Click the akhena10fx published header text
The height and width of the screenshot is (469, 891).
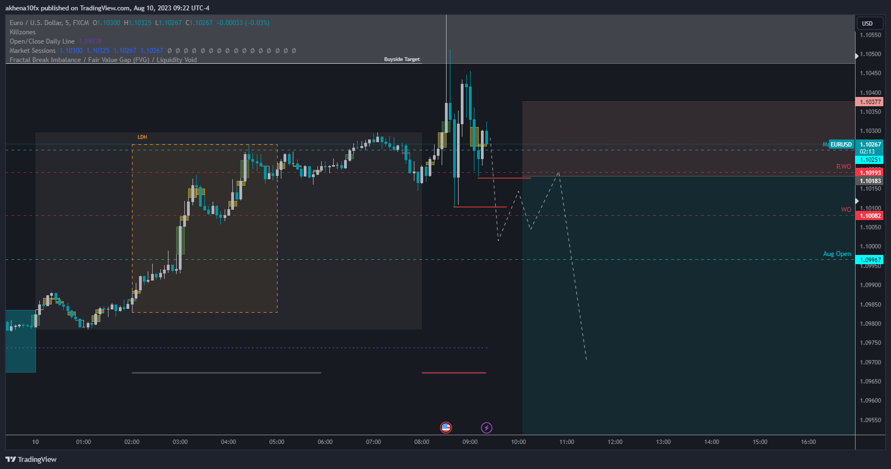[x=107, y=8]
